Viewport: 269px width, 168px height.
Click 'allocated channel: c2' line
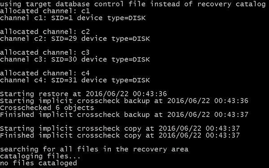(x=45, y=32)
